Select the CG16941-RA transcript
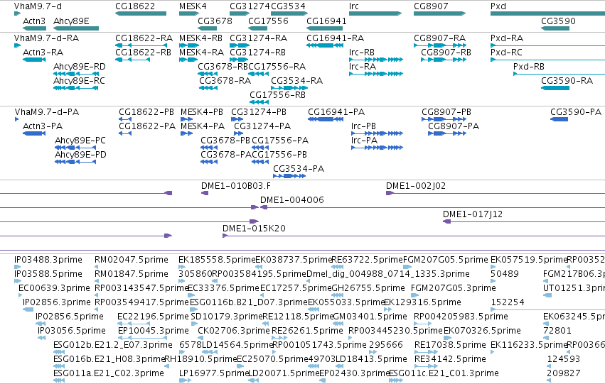The image size is (605, 384). [324, 45]
